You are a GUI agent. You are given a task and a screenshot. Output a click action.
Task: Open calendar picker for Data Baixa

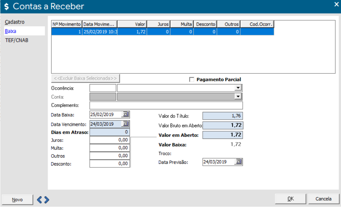coord(126,114)
